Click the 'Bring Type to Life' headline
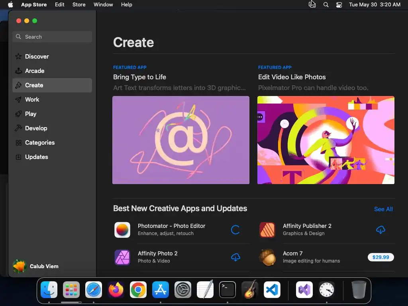The width and height of the screenshot is (408, 306). point(139,77)
